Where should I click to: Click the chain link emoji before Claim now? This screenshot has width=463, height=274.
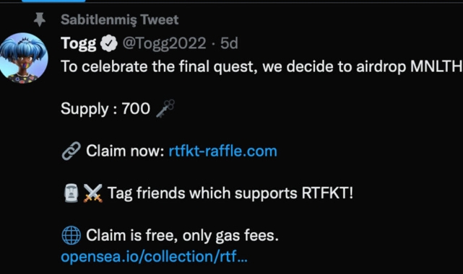click(72, 151)
